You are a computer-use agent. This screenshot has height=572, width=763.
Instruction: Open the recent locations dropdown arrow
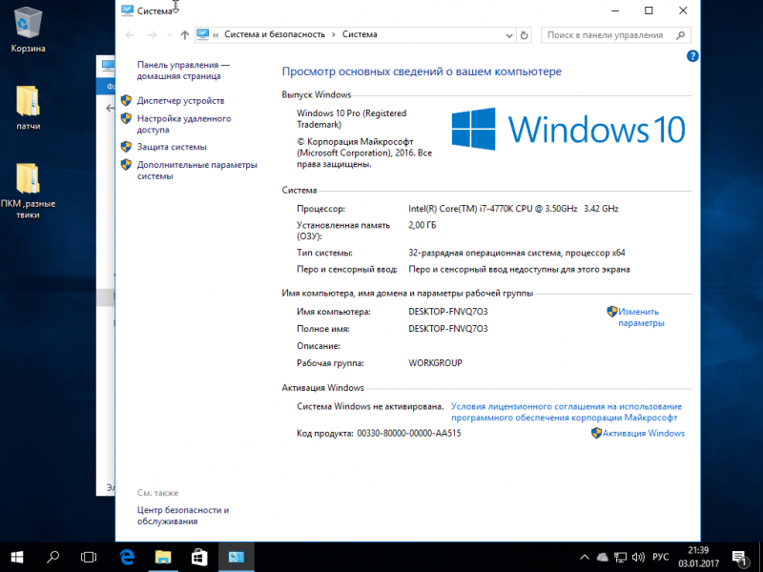point(170,35)
